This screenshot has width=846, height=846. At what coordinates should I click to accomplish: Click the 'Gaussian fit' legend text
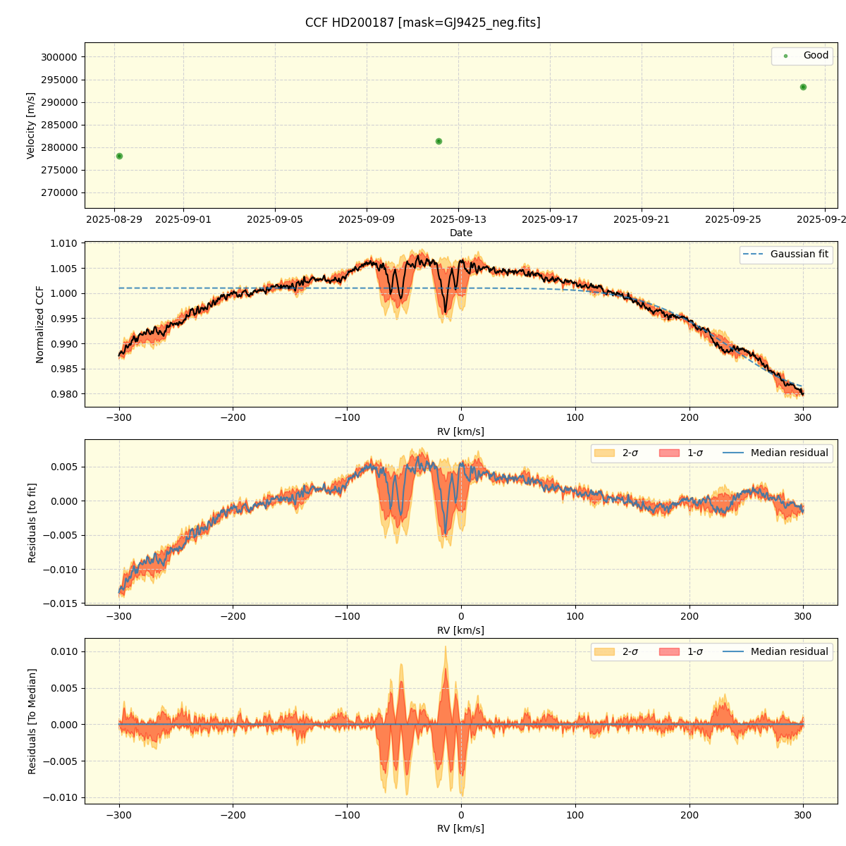click(x=799, y=255)
